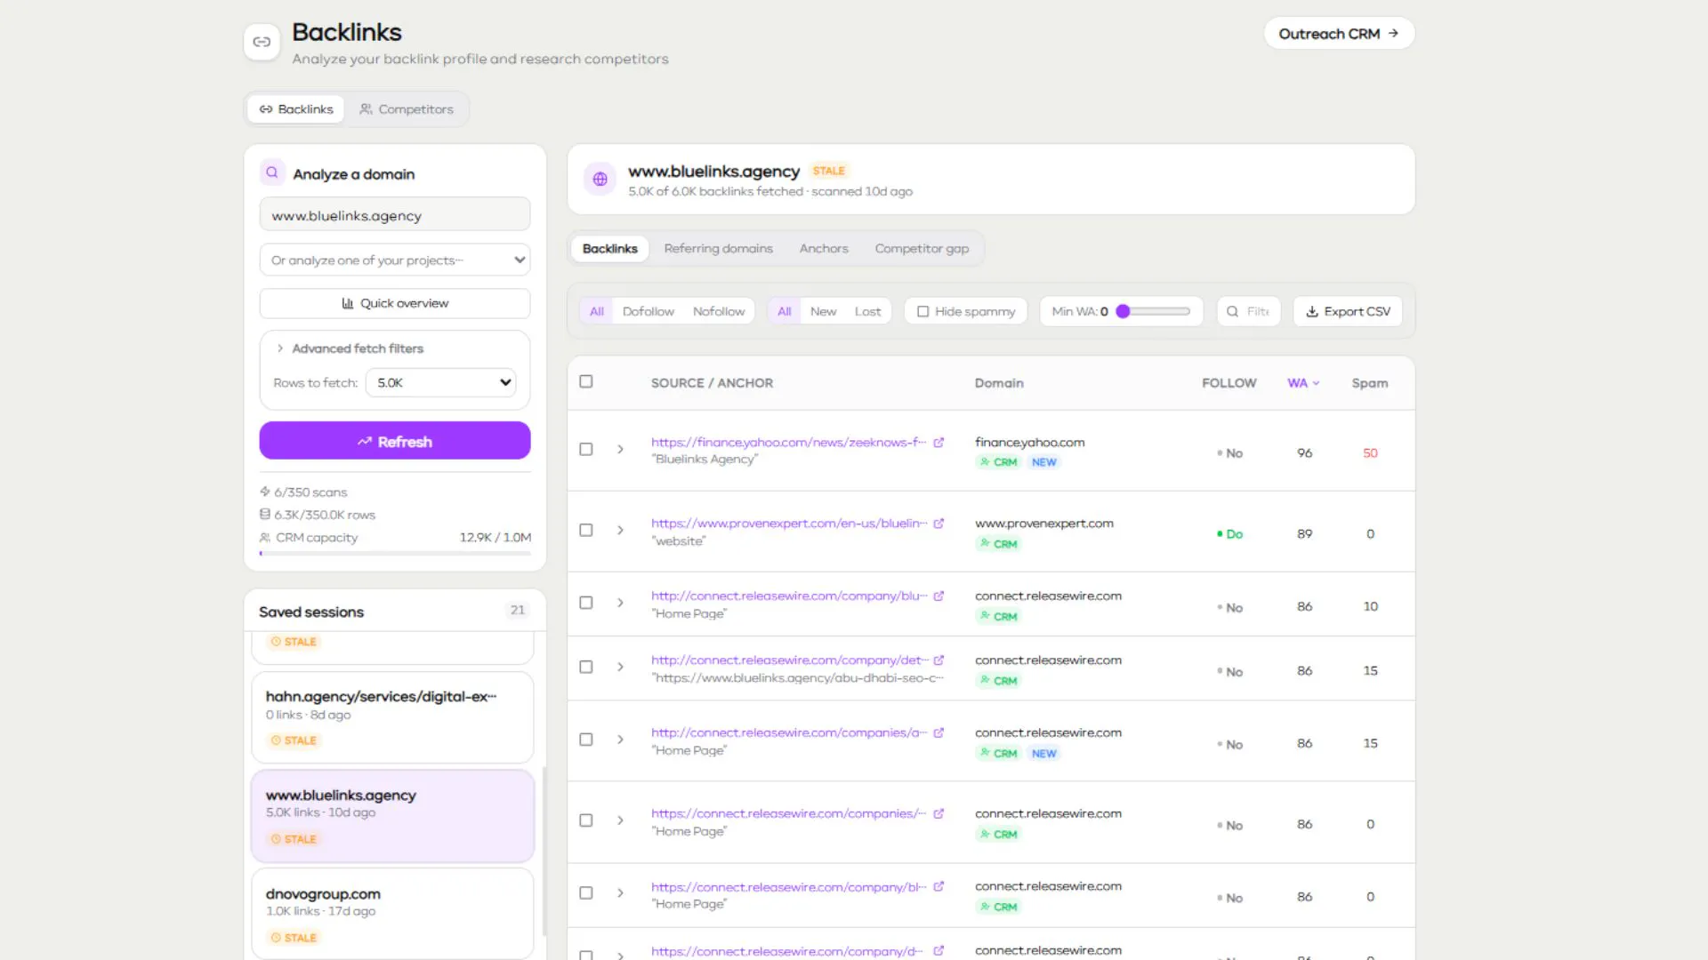
Task: Expand the releasewire companies/a row
Action: (x=621, y=740)
